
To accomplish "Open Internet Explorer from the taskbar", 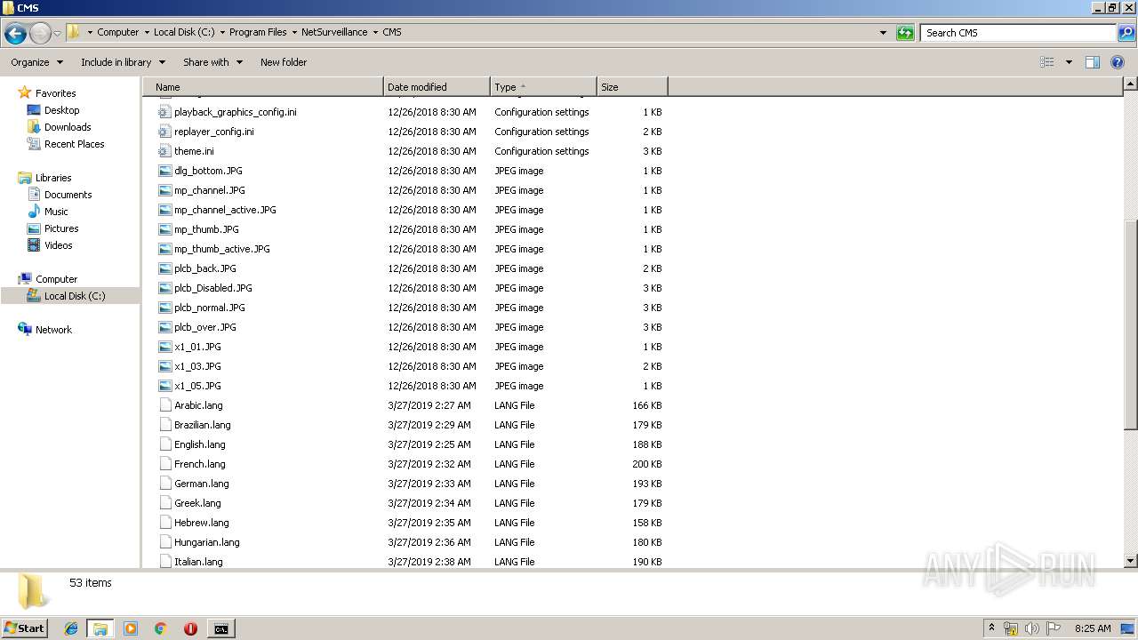I will point(71,628).
